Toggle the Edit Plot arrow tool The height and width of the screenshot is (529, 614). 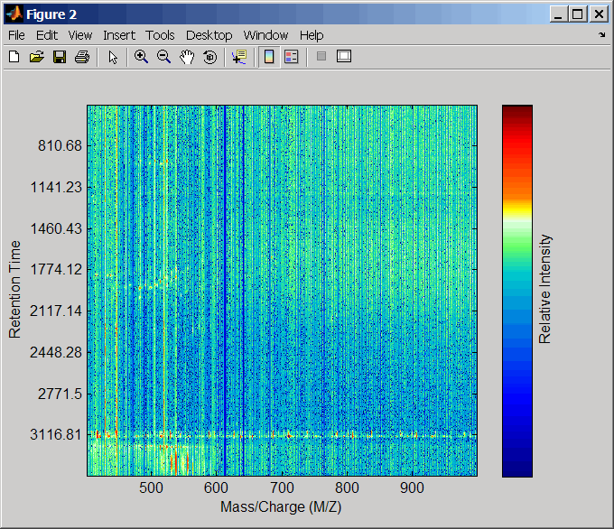click(x=113, y=57)
